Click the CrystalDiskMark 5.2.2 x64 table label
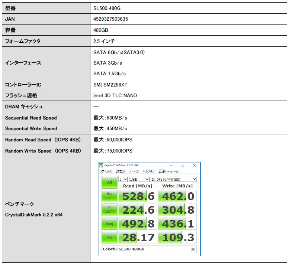 click(34, 215)
